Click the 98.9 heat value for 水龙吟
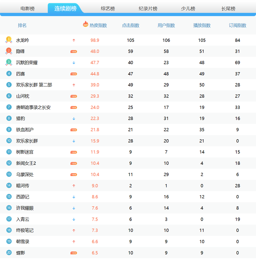This screenshot has height=259, width=256. click(x=95, y=40)
